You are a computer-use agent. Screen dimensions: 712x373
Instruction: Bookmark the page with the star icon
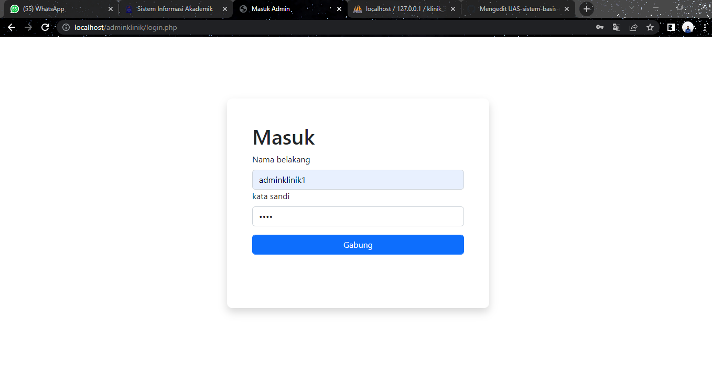tap(650, 27)
